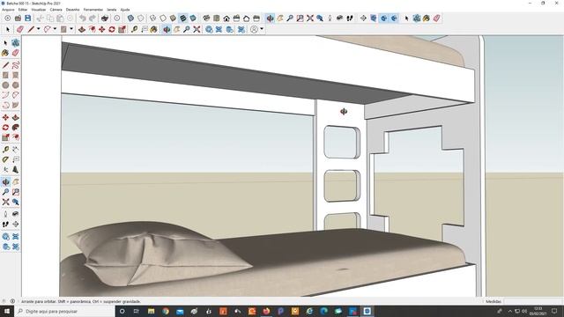Select the Eraser tool in the second toolbar row
Screen dimensions: 564x317
point(19,29)
